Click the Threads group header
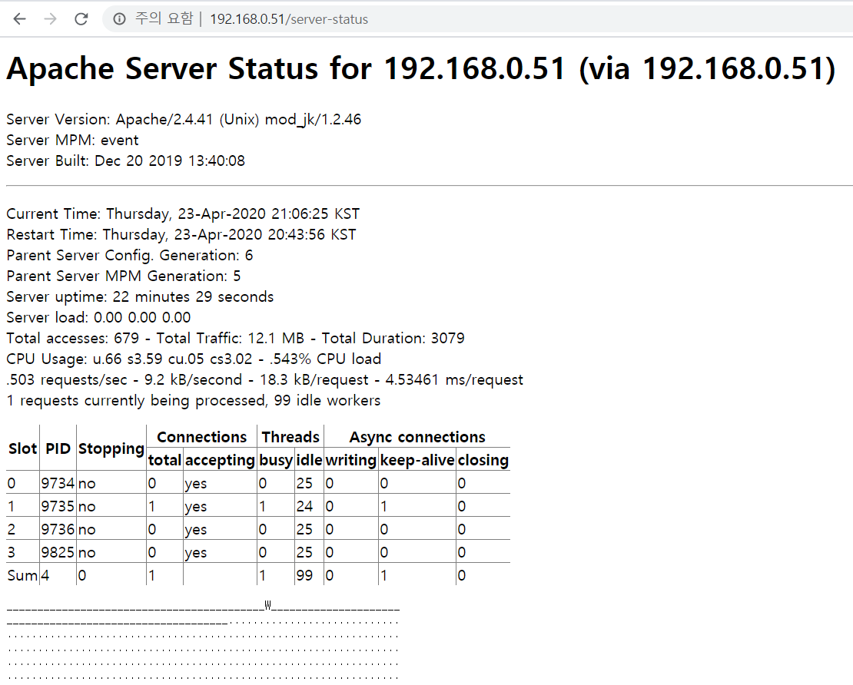 [290, 437]
